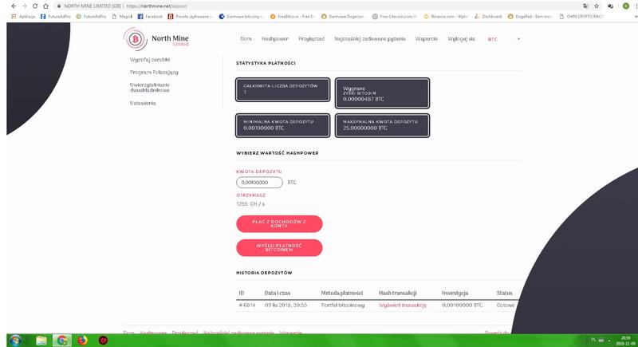
Task: Open the Wyświetl transakcję link
Action: click(x=403, y=305)
